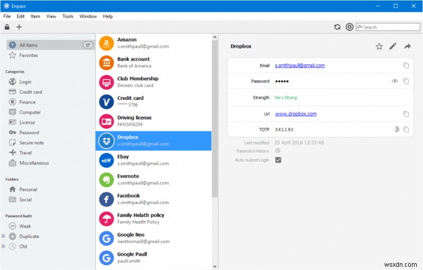Select the Google Neo item icon
Viewport: 423px width, 270px height.
coord(106,238)
